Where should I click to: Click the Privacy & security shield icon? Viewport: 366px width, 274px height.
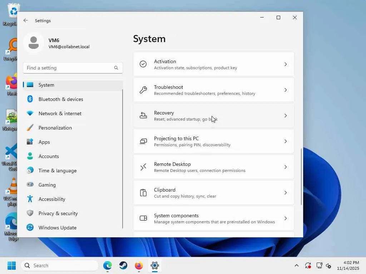point(30,213)
